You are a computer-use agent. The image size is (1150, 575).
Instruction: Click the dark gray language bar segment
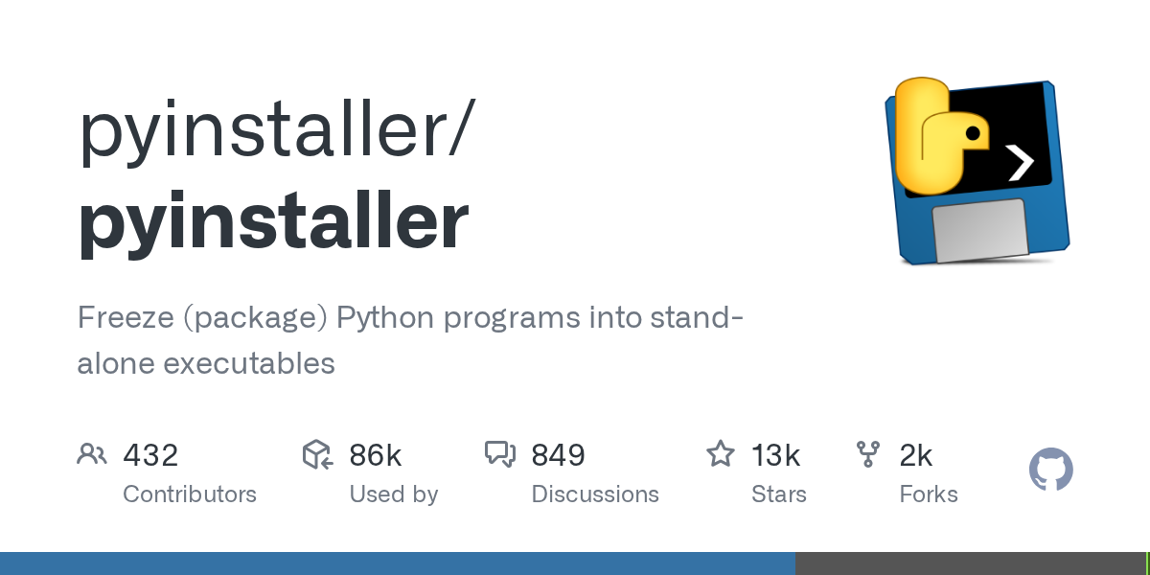tap(970, 563)
